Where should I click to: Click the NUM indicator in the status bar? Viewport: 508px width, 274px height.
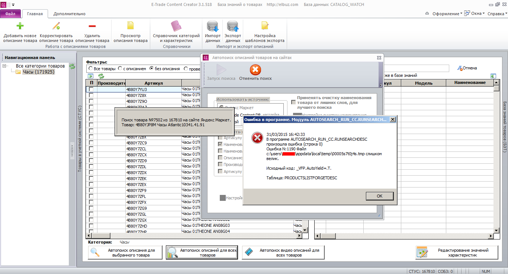485,271
